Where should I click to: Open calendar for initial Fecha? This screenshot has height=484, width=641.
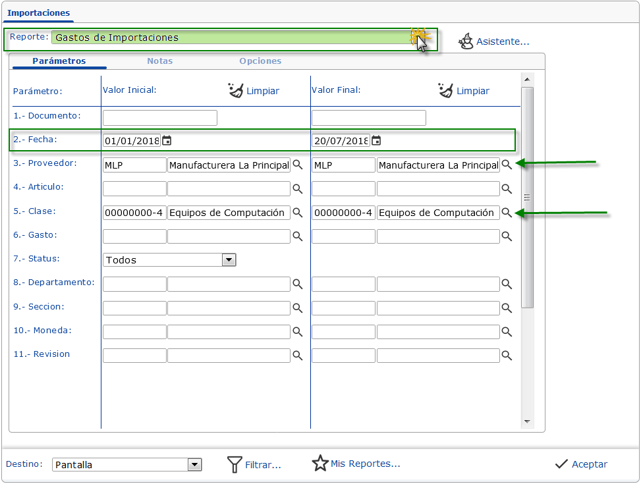tap(167, 140)
